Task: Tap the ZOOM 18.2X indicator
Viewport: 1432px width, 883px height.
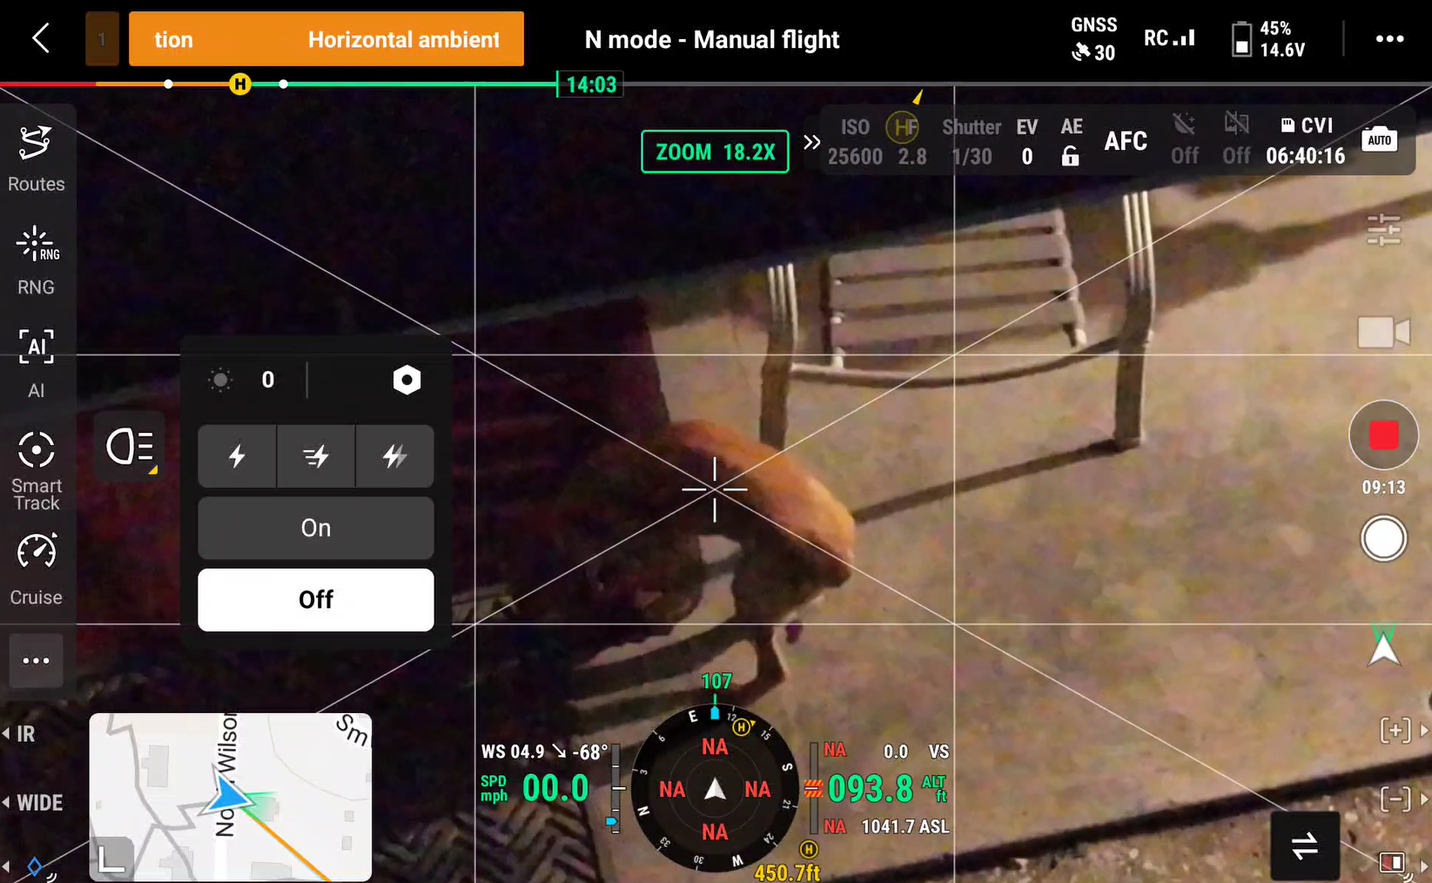Action: tap(715, 152)
